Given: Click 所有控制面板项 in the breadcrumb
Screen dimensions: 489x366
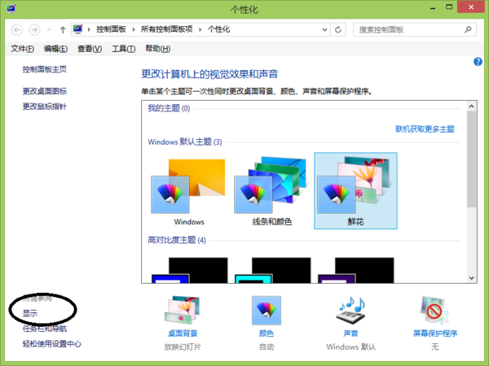Looking at the screenshot, I should coord(167,29).
